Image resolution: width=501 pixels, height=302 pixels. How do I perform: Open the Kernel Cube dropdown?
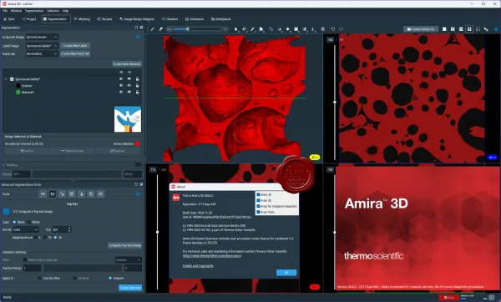pos(26,229)
